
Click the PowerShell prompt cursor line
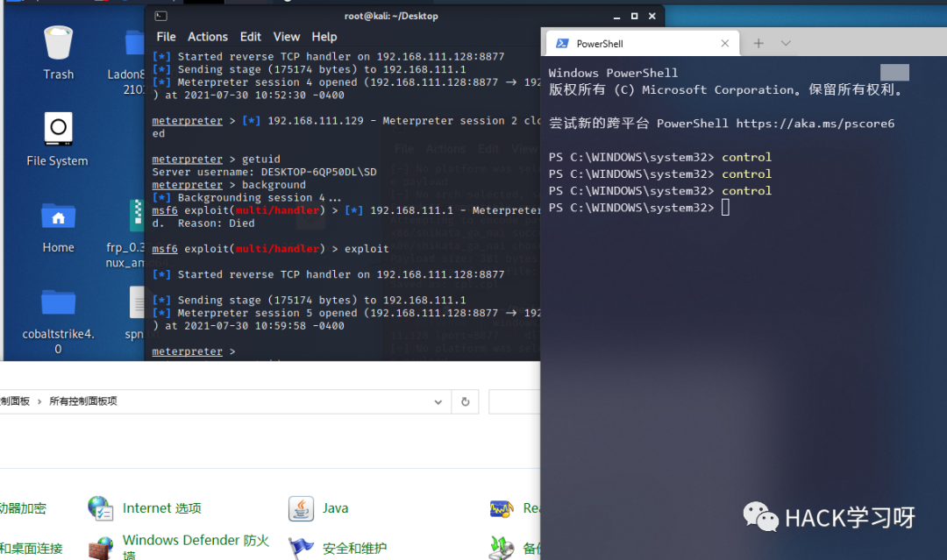639,208
